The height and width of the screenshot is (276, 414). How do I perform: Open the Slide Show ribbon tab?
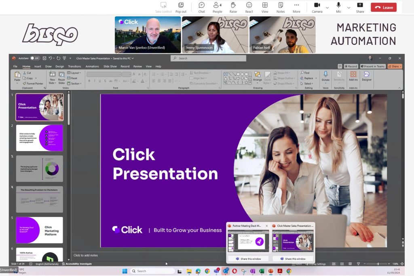coord(110,66)
